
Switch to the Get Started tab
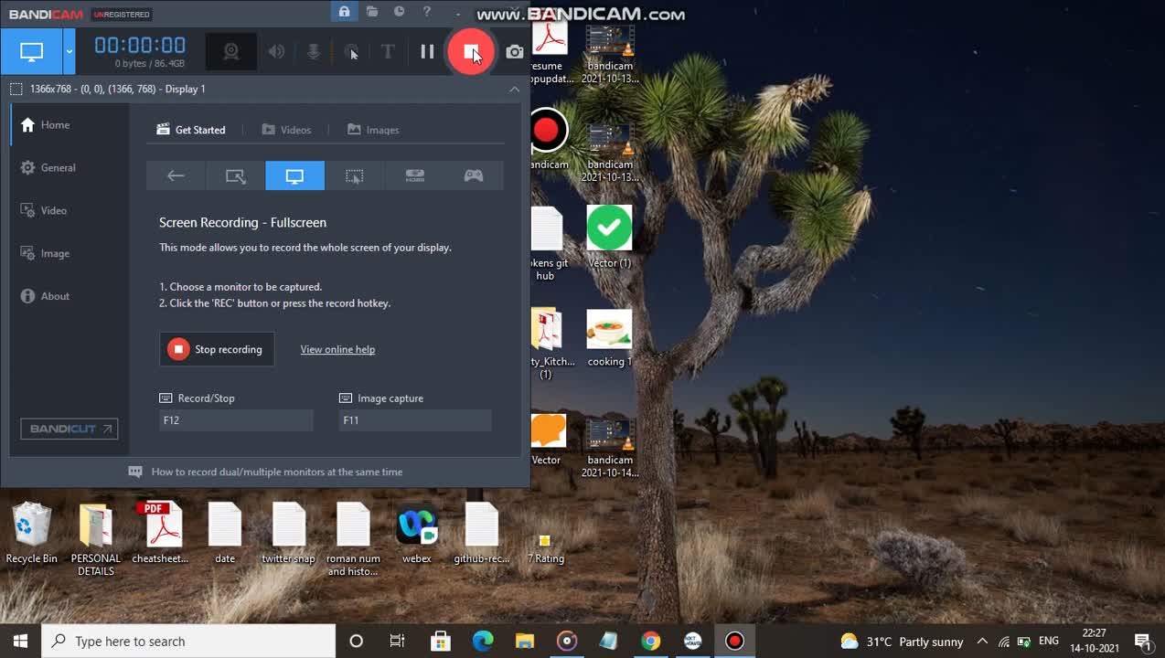pos(191,130)
